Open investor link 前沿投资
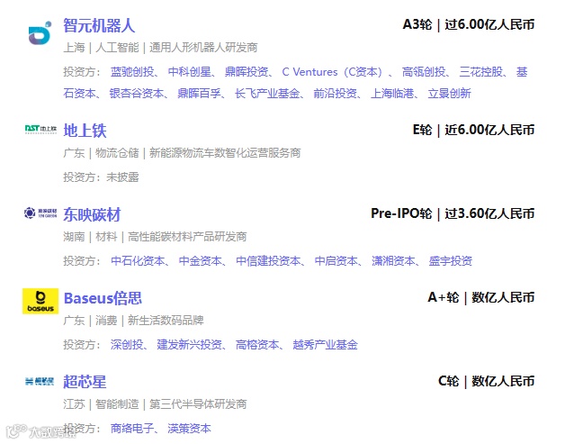Viewport: 574px width, 444px height. tap(335, 94)
